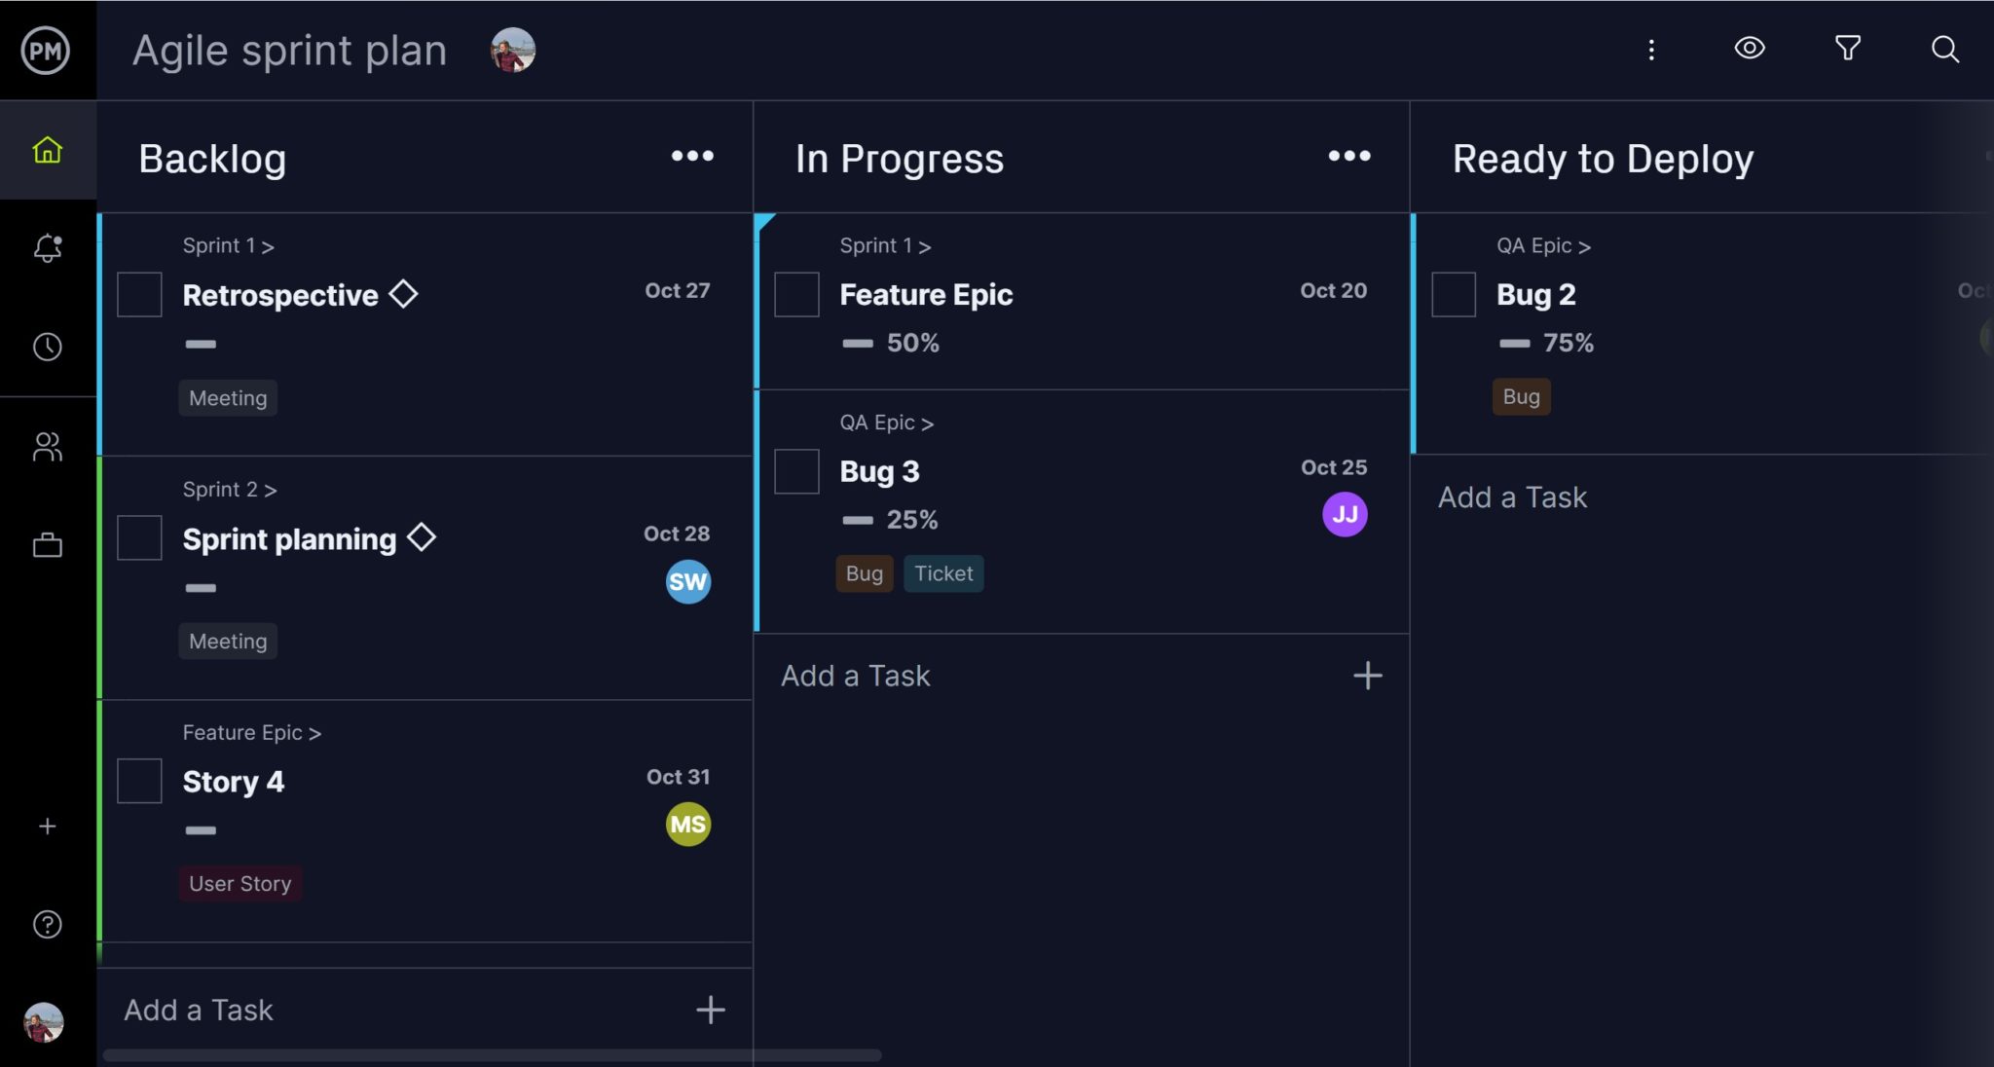This screenshot has width=1994, height=1067.
Task: Open the portfolio briefcase icon
Action: click(47, 545)
